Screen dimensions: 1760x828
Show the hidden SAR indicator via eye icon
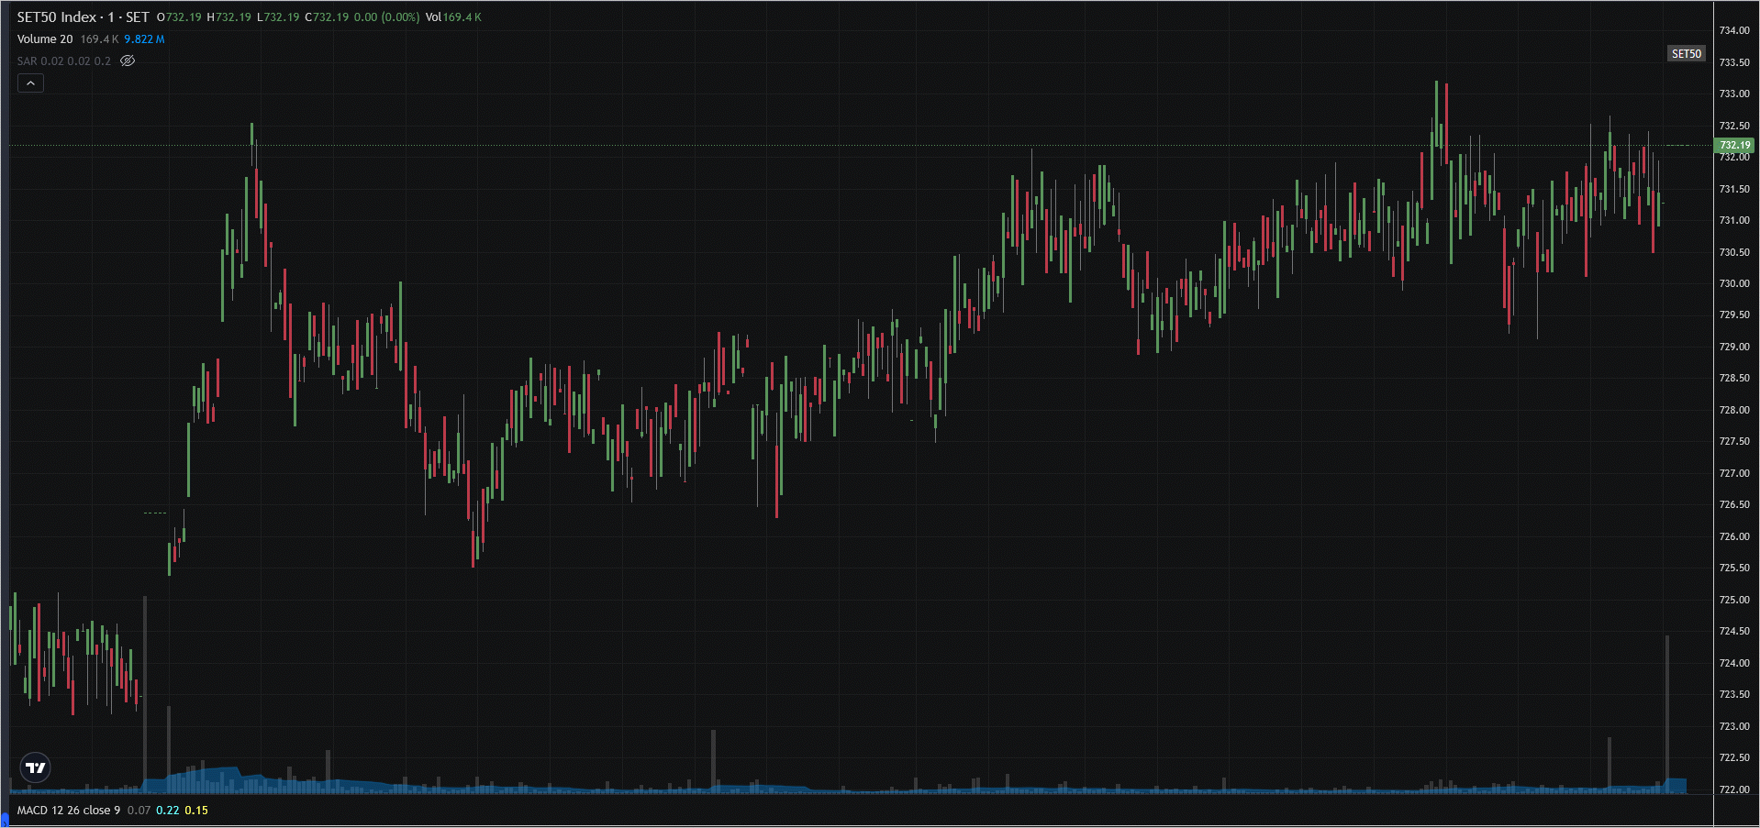click(128, 61)
